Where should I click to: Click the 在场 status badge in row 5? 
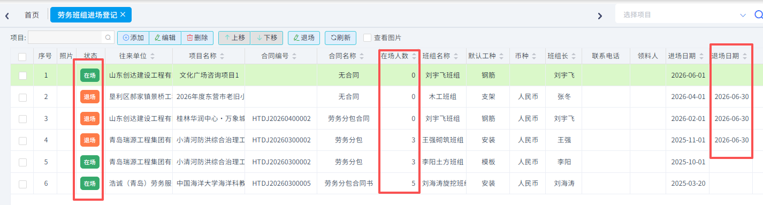[x=90, y=162]
